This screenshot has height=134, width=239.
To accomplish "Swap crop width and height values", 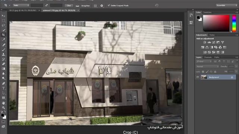I will tap(46, 5).
